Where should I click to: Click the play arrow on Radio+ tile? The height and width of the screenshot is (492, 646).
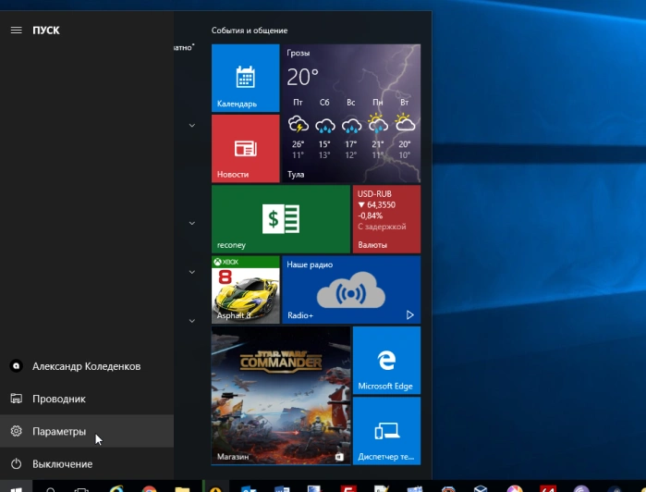coord(409,315)
